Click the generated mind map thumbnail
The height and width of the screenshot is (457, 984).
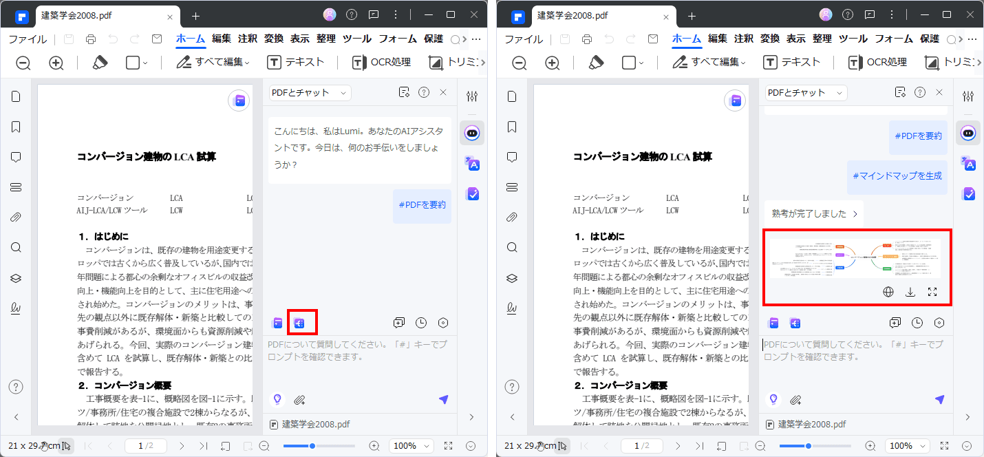(x=855, y=259)
